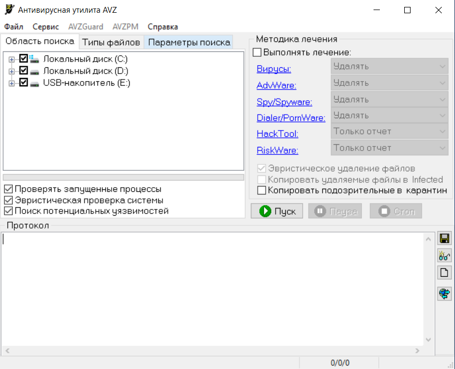Viewport: 455px width, 369px height.
Task: Click the AVZ application icon in title bar
Action: point(10,10)
